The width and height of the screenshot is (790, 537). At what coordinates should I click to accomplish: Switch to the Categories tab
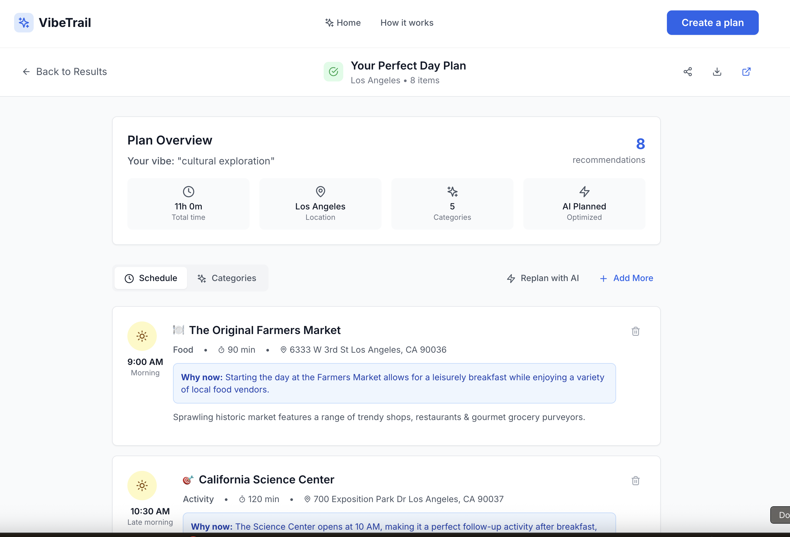[x=227, y=278]
